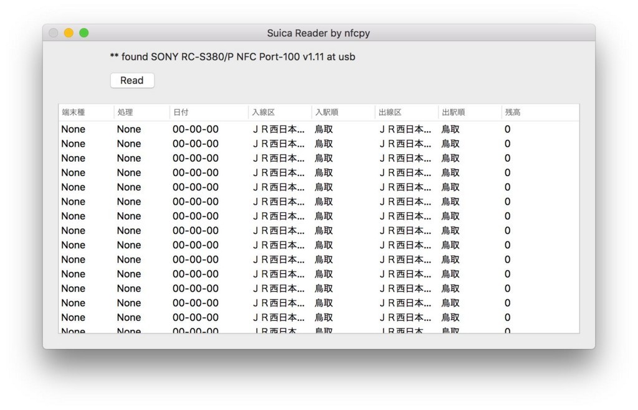
Task: Sort by the 端末種 column header
Action: tap(86, 112)
